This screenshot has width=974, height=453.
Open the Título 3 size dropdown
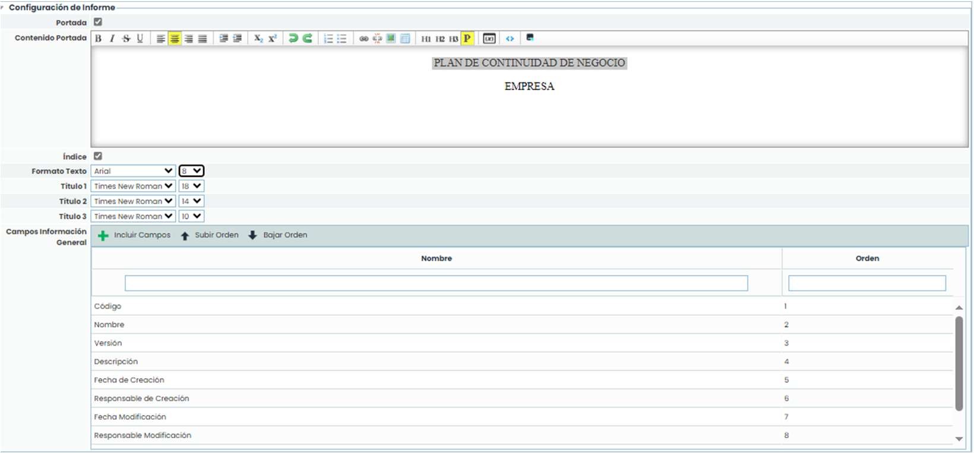(x=191, y=217)
